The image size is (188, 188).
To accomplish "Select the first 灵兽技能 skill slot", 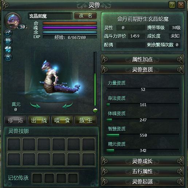I will 14,144.
